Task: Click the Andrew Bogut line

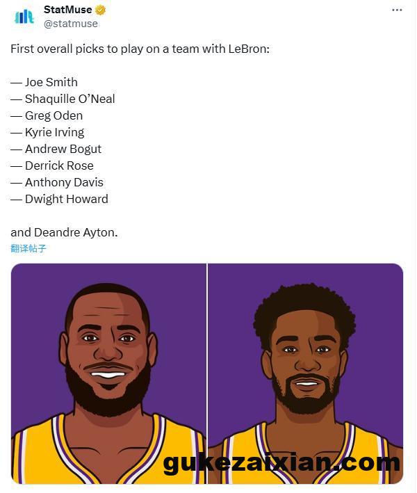Action: 56,149
